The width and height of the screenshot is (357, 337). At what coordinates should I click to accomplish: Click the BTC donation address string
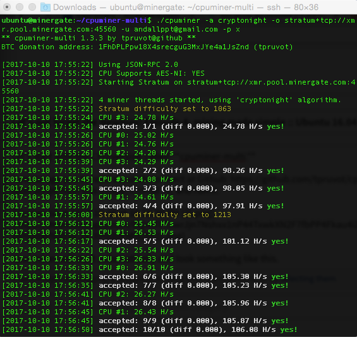174,47
